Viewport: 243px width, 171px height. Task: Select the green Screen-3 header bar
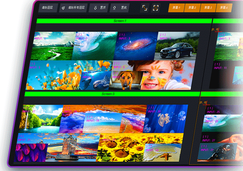click(112, 94)
